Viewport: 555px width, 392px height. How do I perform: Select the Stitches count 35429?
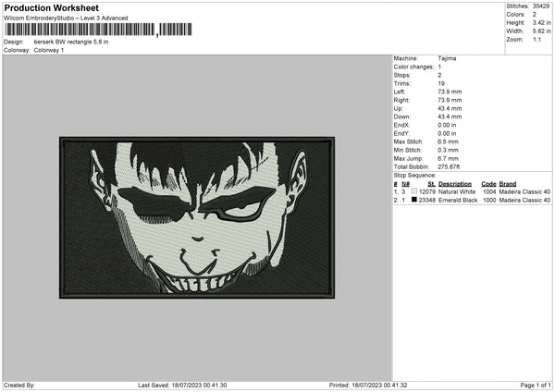542,6
